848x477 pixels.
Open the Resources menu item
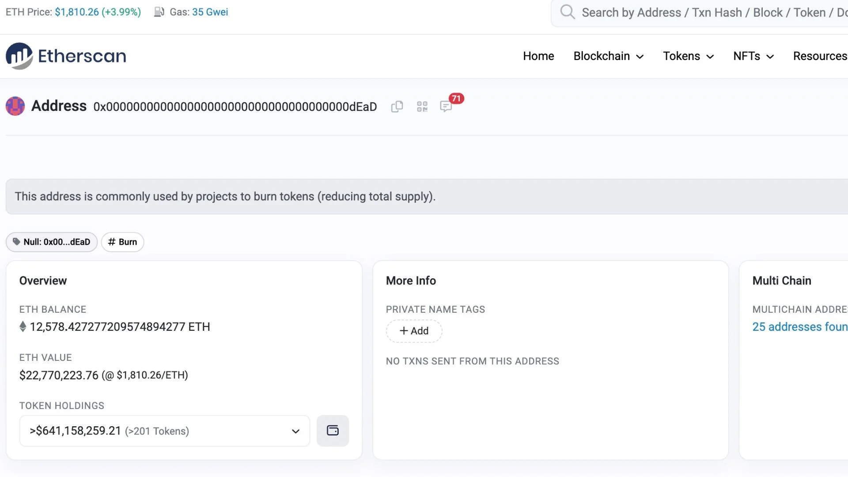coord(820,56)
